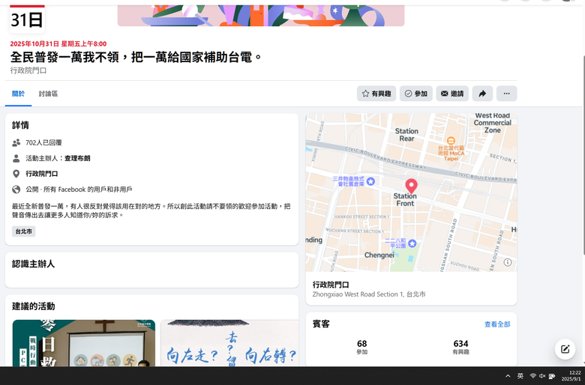Screen dimensions: 585x385
Task: Click the muted volume tray icon
Action: (x=542, y=376)
